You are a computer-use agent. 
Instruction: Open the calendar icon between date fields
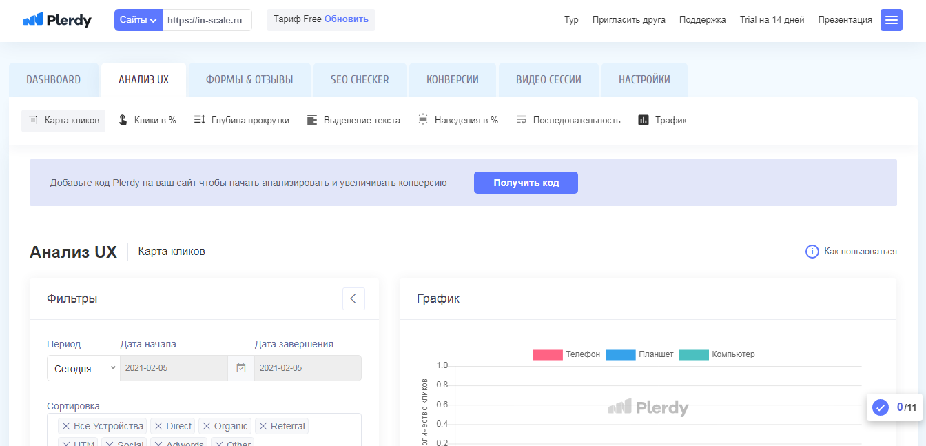241,368
